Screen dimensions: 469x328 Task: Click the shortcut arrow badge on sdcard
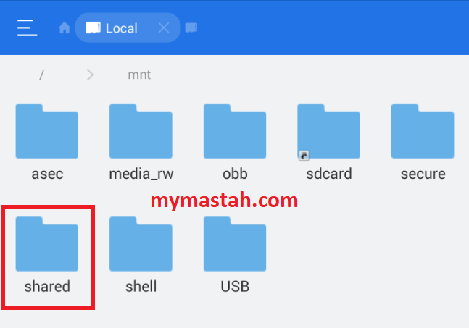coord(304,156)
